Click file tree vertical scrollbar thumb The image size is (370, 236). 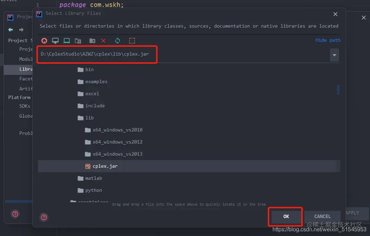(338, 90)
